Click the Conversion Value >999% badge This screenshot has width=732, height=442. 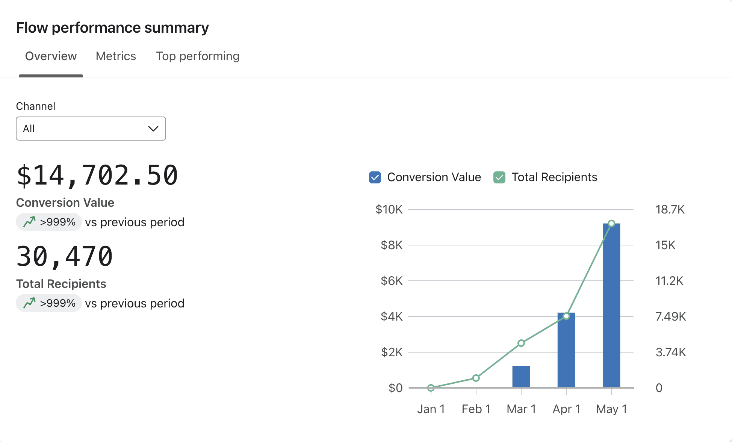tap(49, 222)
